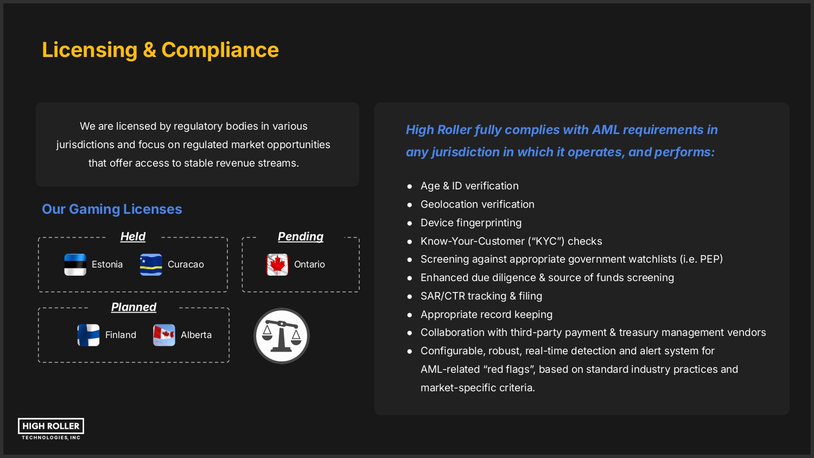Click the High Roller Technologies logo
The height and width of the screenshot is (458, 814).
pos(51,429)
